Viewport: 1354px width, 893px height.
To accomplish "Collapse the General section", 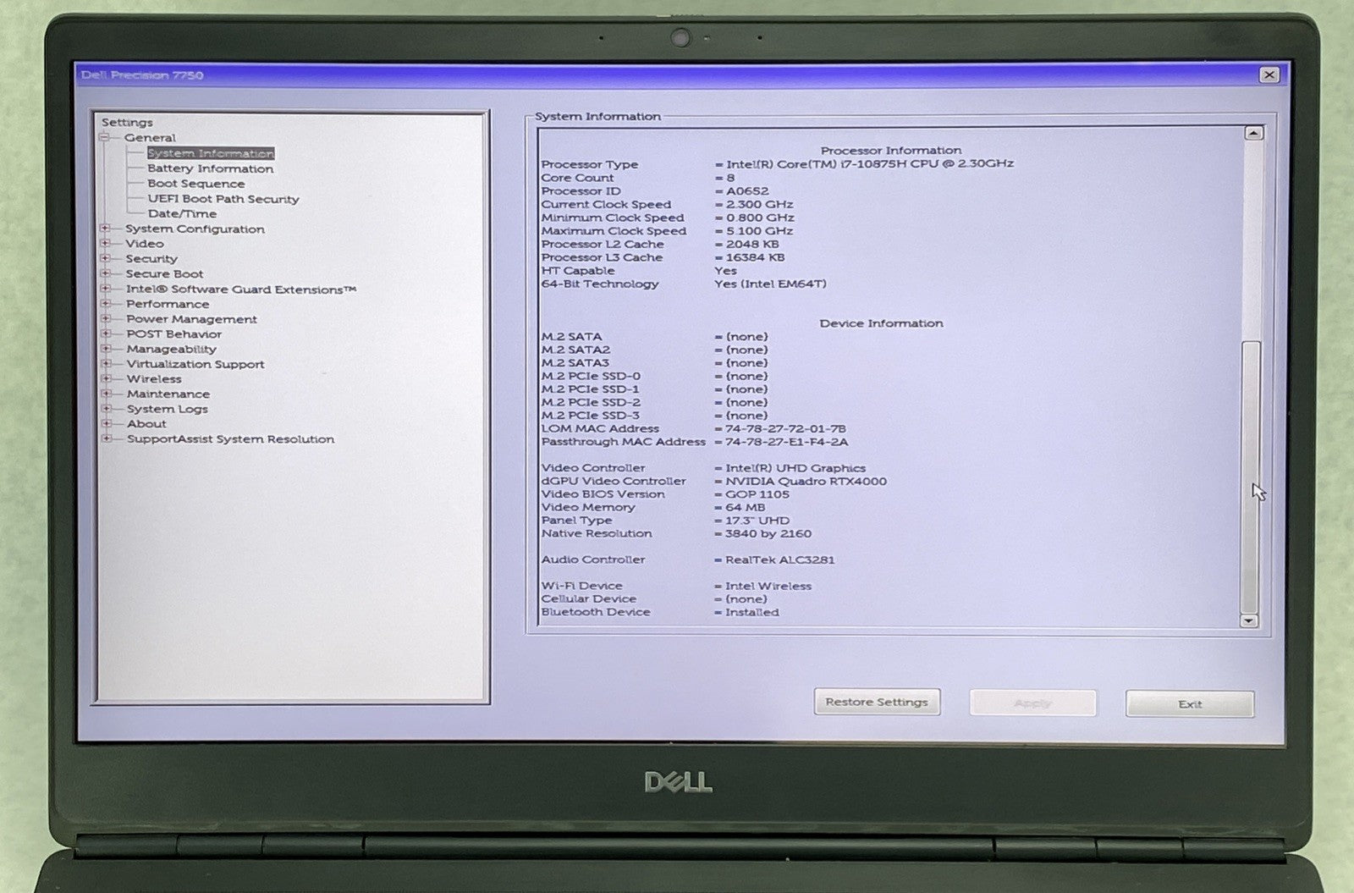I will (105, 136).
